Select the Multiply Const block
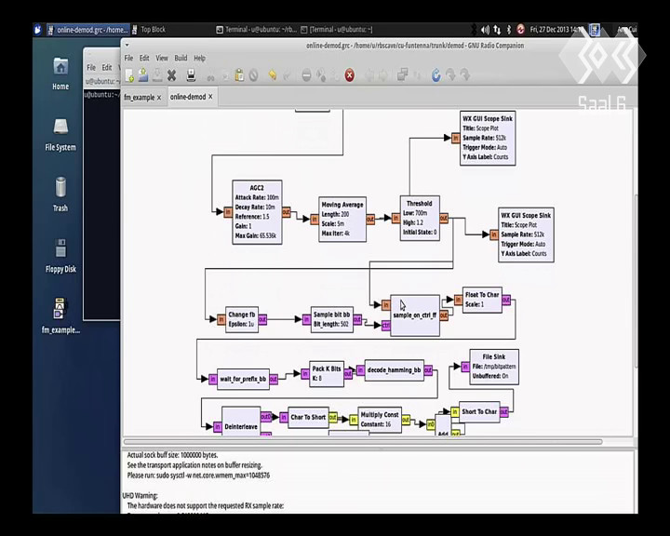The image size is (670, 536). (x=380, y=420)
